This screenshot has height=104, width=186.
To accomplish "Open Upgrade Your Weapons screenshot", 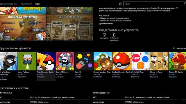I will (23, 27).
